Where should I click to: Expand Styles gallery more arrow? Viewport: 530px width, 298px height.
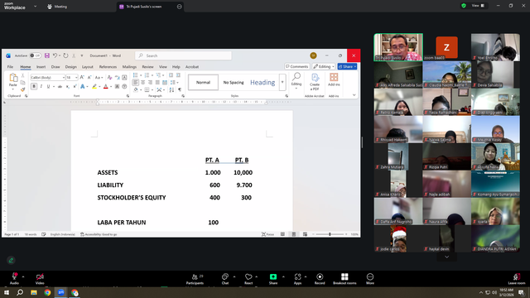point(282,83)
